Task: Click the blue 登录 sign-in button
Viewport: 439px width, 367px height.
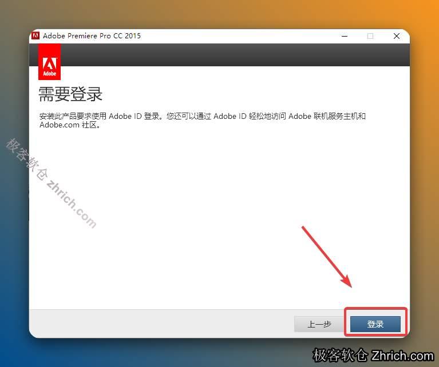Action: pyautogui.click(x=375, y=324)
